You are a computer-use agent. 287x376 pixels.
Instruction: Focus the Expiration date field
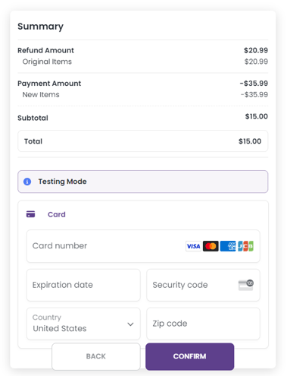point(83,285)
